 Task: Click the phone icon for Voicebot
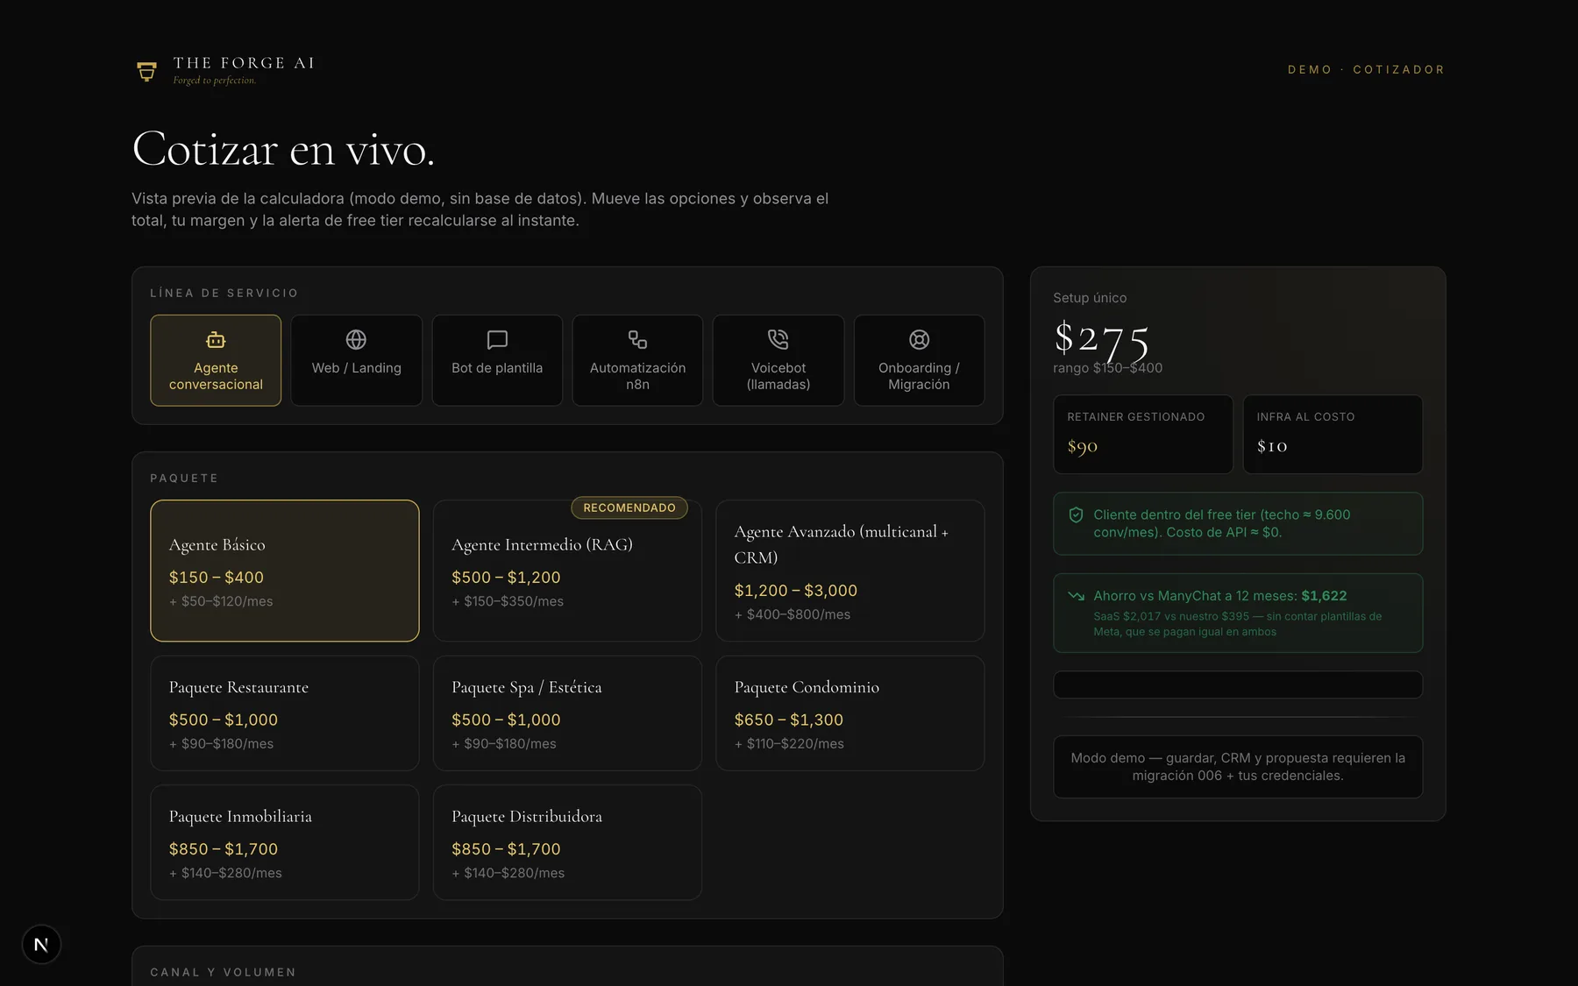tap(778, 340)
